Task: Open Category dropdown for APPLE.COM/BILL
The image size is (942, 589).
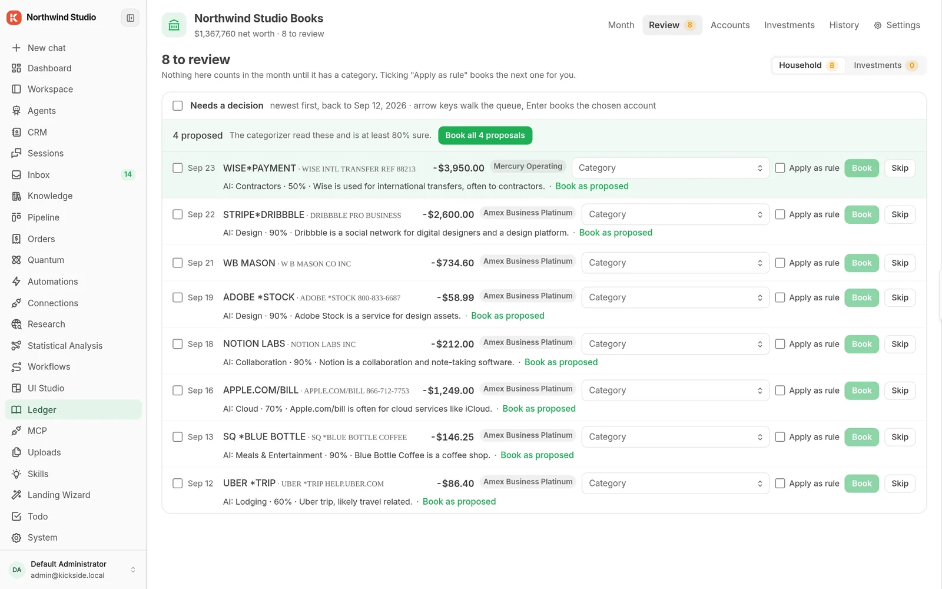Action: point(675,391)
